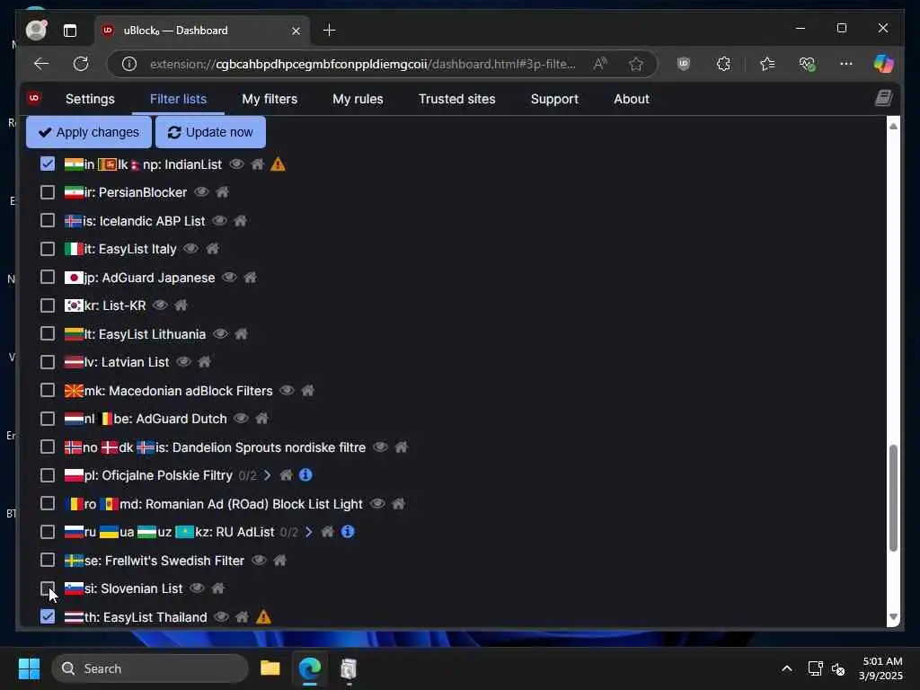Image resolution: width=920 pixels, height=690 pixels.
Task: View Romanian Ad Block List content
Action: [377, 503]
